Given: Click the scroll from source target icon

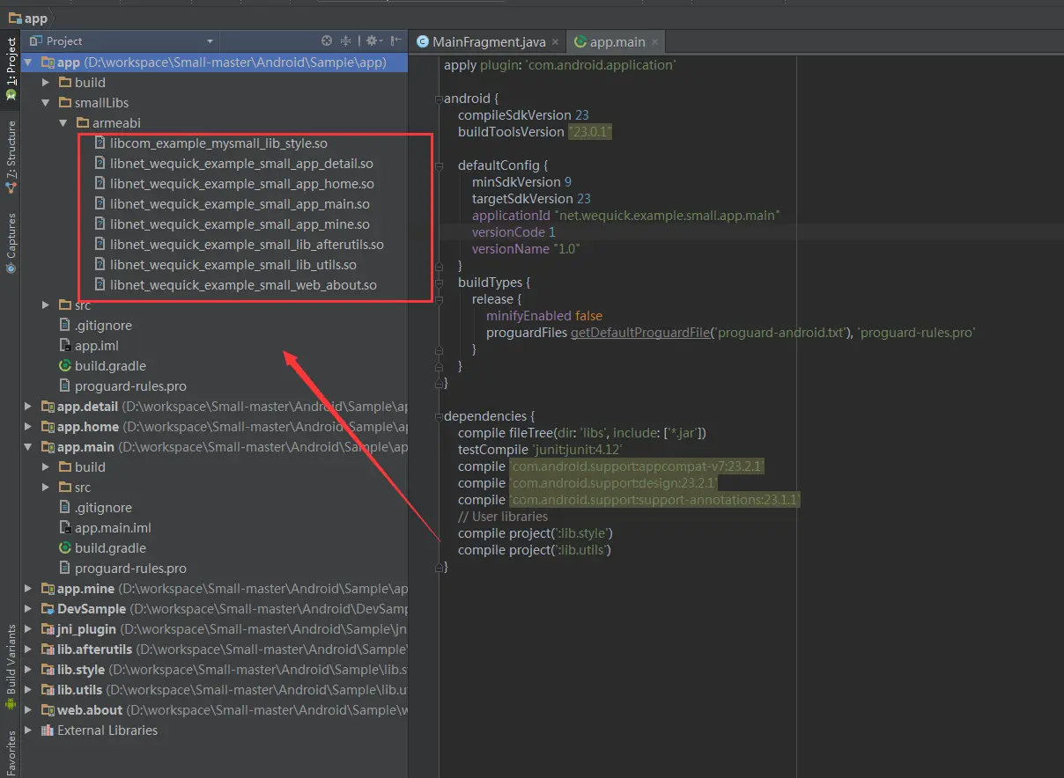Looking at the screenshot, I should pyautogui.click(x=327, y=41).
